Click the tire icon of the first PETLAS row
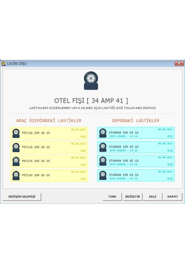The width and height of the screenshot is (185, 264). [x=16, y=133]
